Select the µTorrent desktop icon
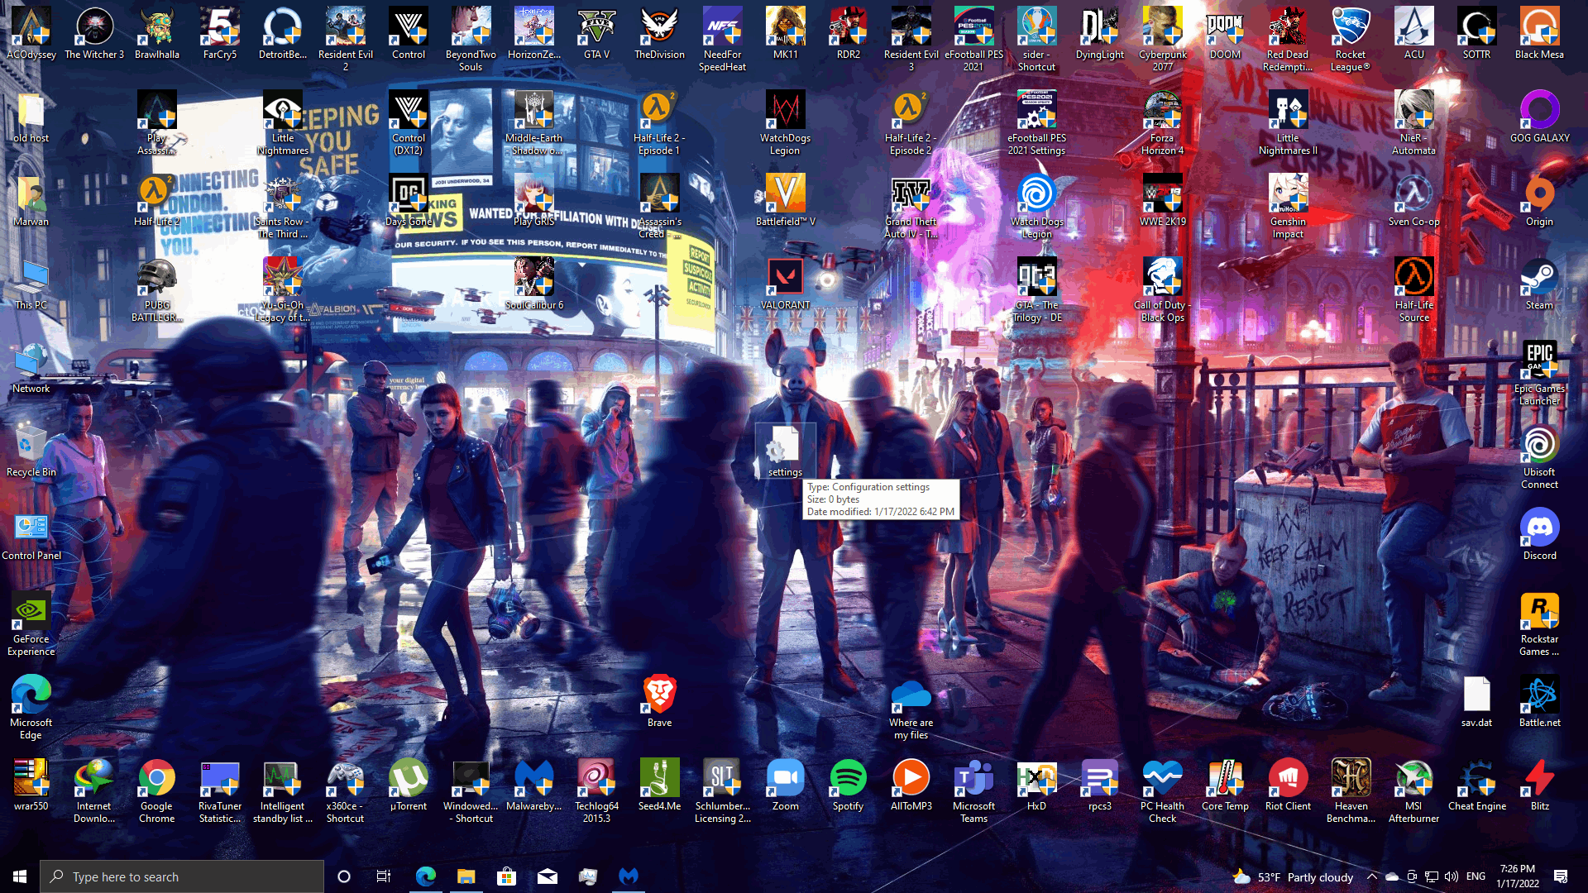The width and height of the screenshot is (1588, 893). point(408,785)
